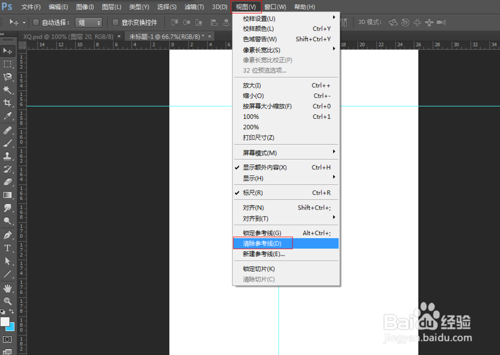Image resolution: width=500 pixels, height=355 pixels.
Task: Open the 文件(F) menu
Action: [x=30, y=6]
